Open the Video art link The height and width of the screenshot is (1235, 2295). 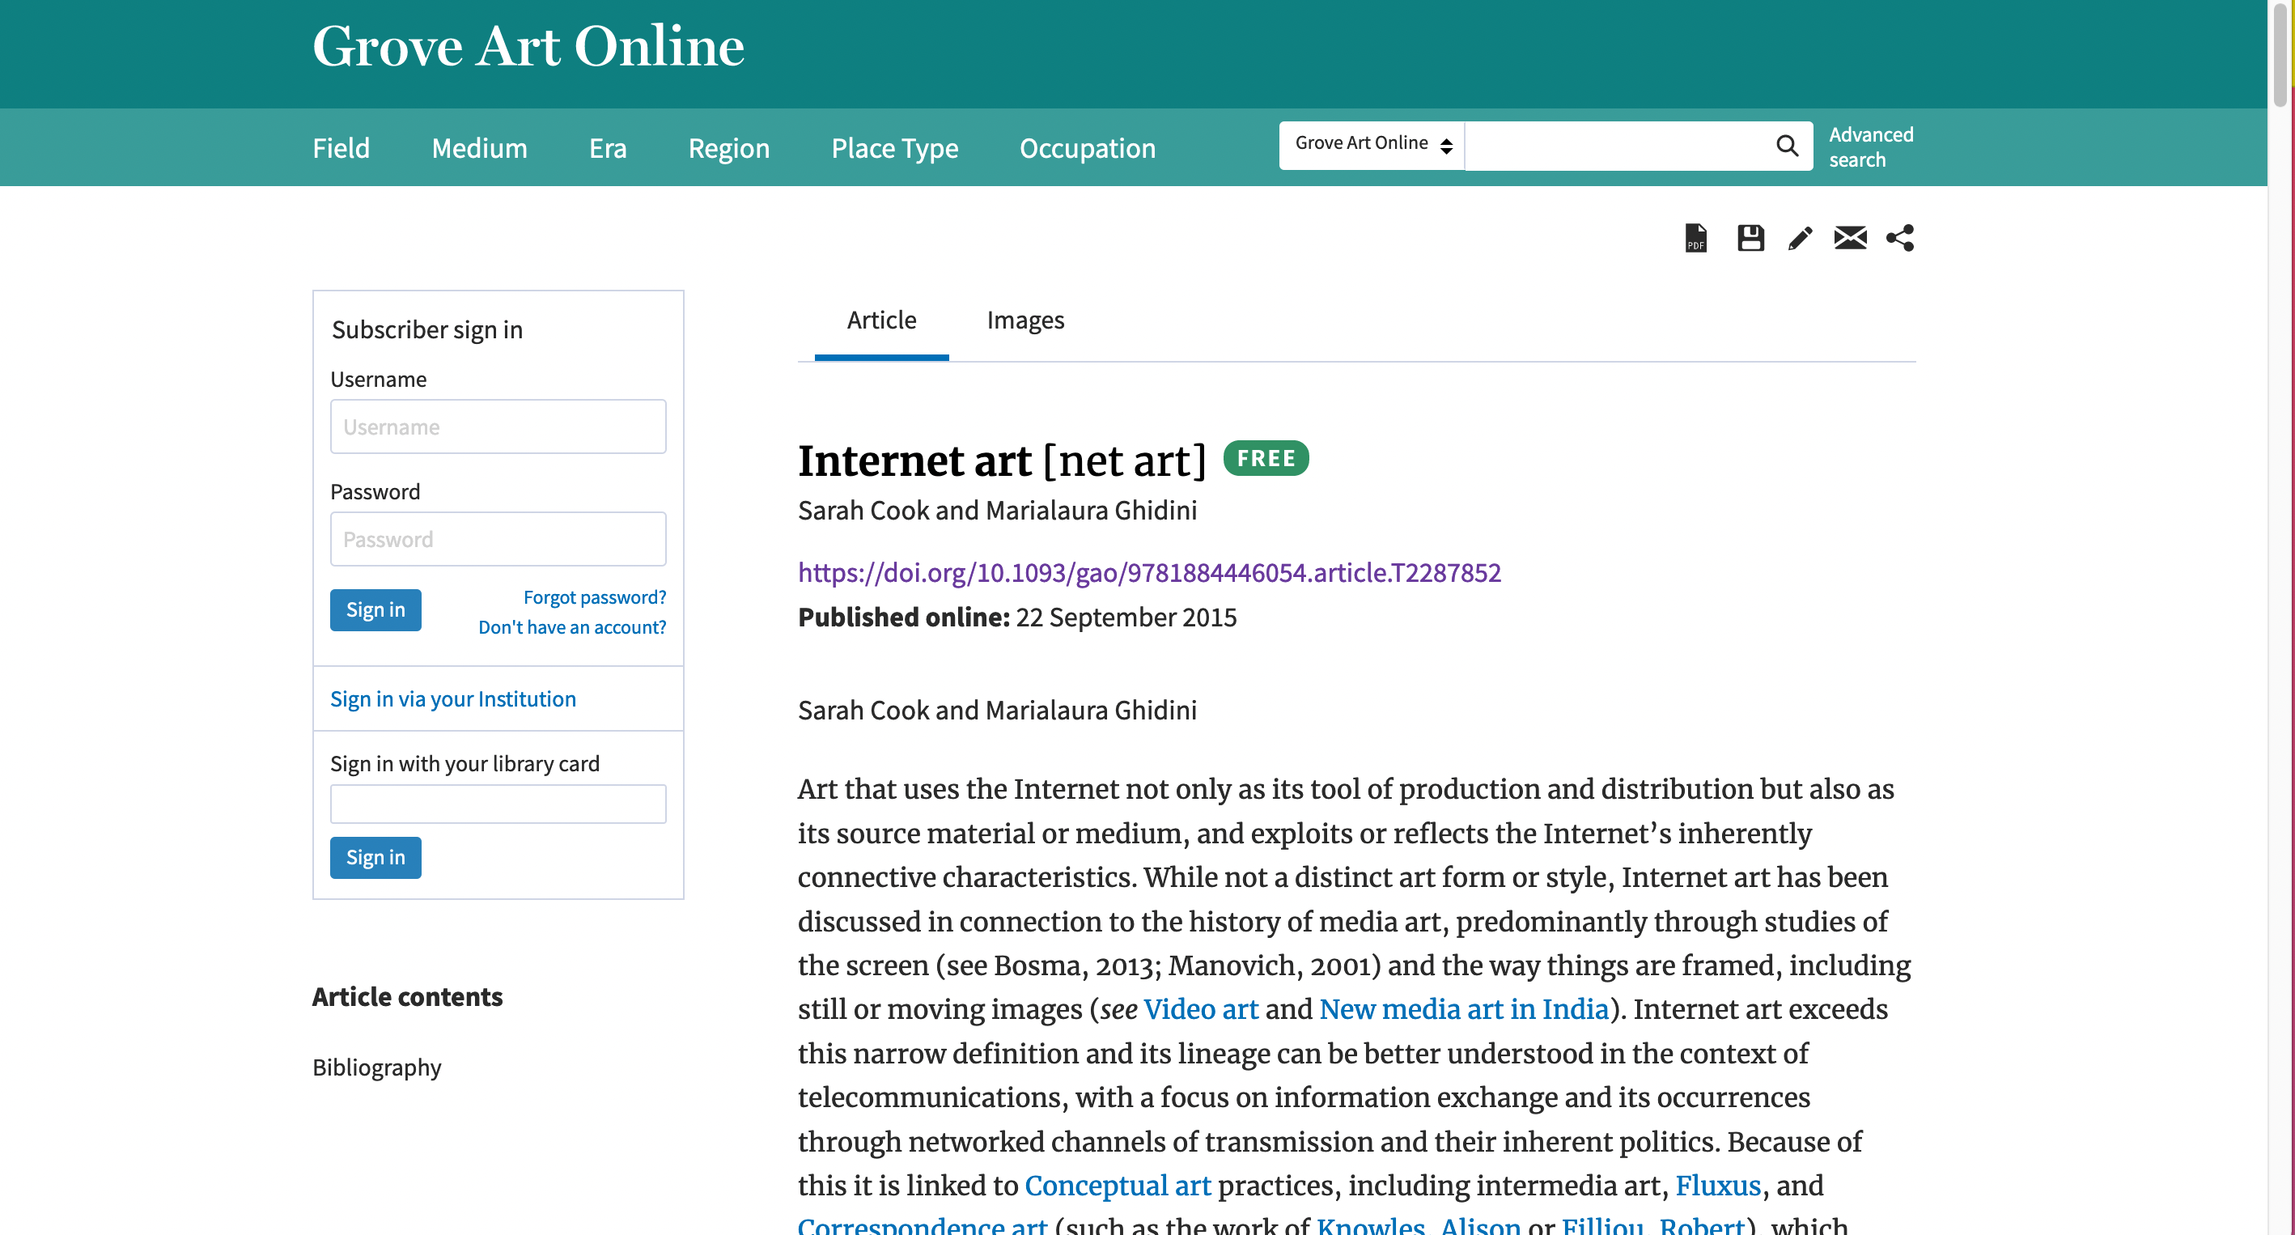[1200, 1008]
